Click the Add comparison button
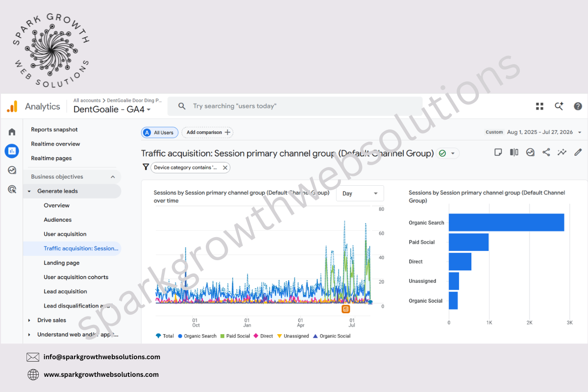The height and width of the screenshot is (392, 588). pyautogui.click(x=207, y=132)
